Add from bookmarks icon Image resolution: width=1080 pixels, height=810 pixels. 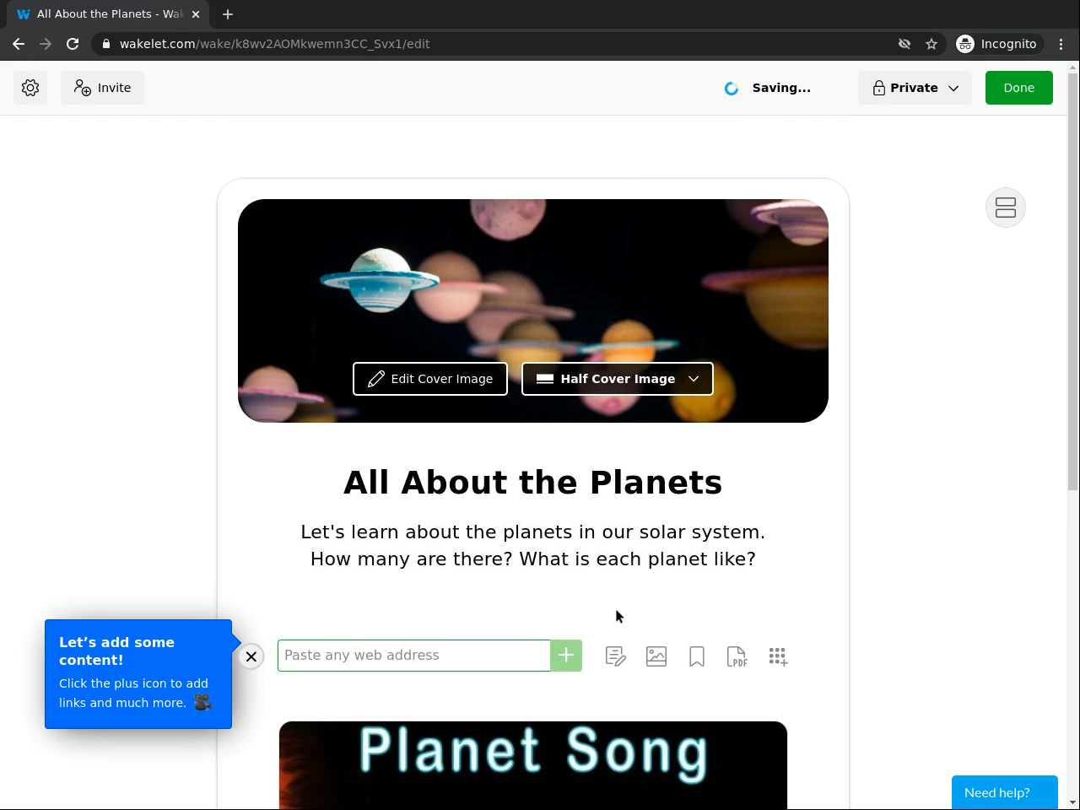coord(697,656)
